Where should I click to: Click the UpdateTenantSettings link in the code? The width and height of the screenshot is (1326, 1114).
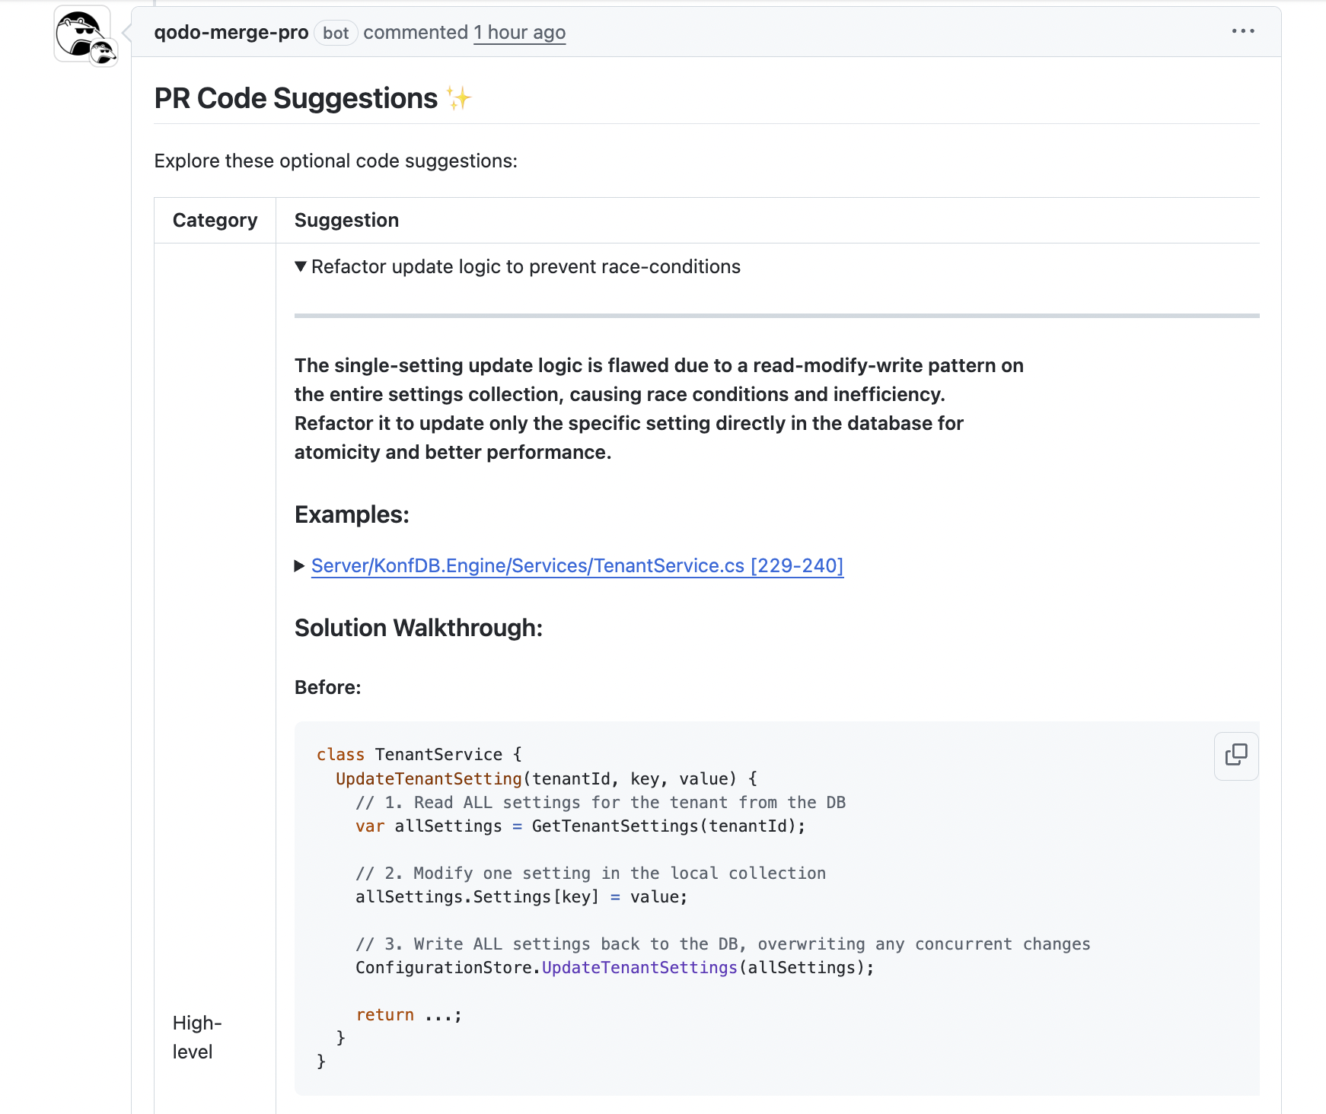tap(638, 967)
